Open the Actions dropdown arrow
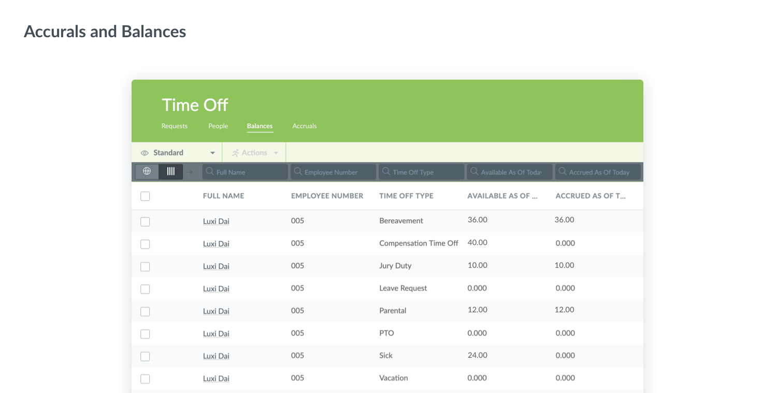This screenshot has width=777, height=393. click(x=276, y=153)
